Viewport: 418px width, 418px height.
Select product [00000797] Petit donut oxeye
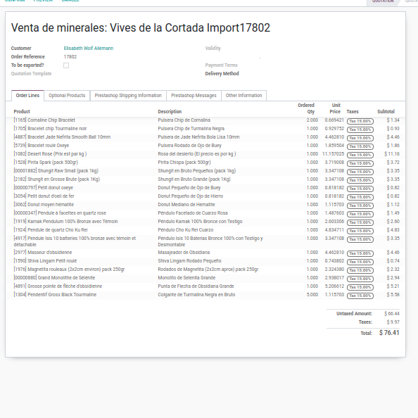(43, 188)
